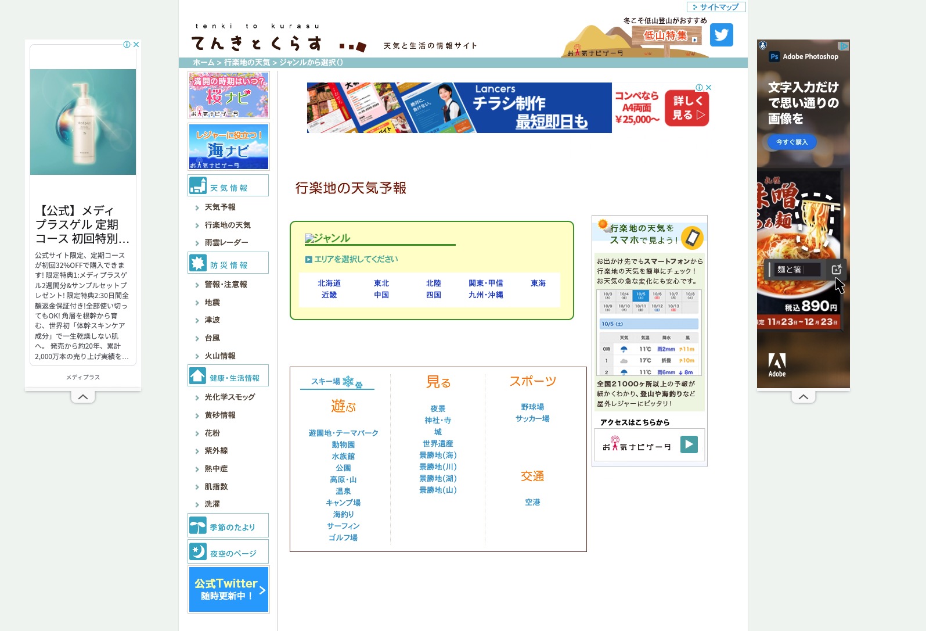Click the 今すぐ購入 button in Adobe ad
926x631 pixels.
point(792,142)
